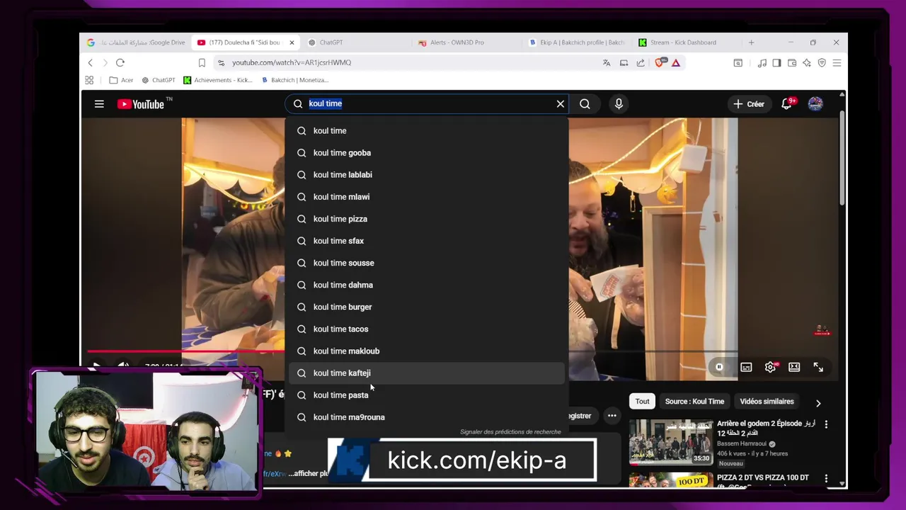Select the "Tout" filter chip
906x510 pixels.
click(642, 402)
